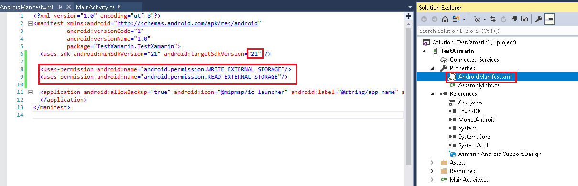578x186 pixels.
Task: Collapse the application element code block
Action: (31, 92)
